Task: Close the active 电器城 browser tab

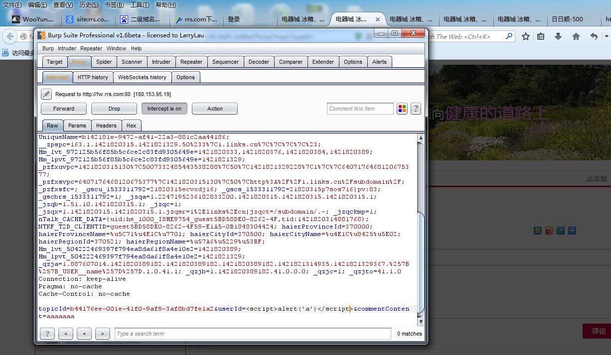Action: [x=378, y=19]
